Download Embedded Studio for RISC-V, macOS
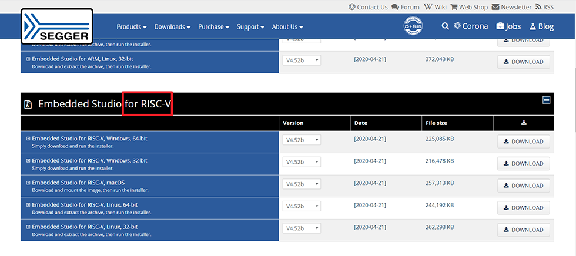Screen dimensions: 576x256 pyautogui.click(x=524, y=186)
